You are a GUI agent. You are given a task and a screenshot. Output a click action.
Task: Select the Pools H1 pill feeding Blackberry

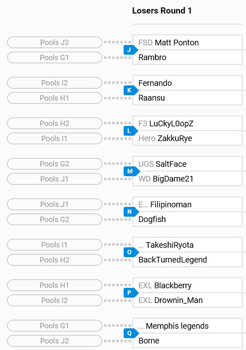coord(54,285)
